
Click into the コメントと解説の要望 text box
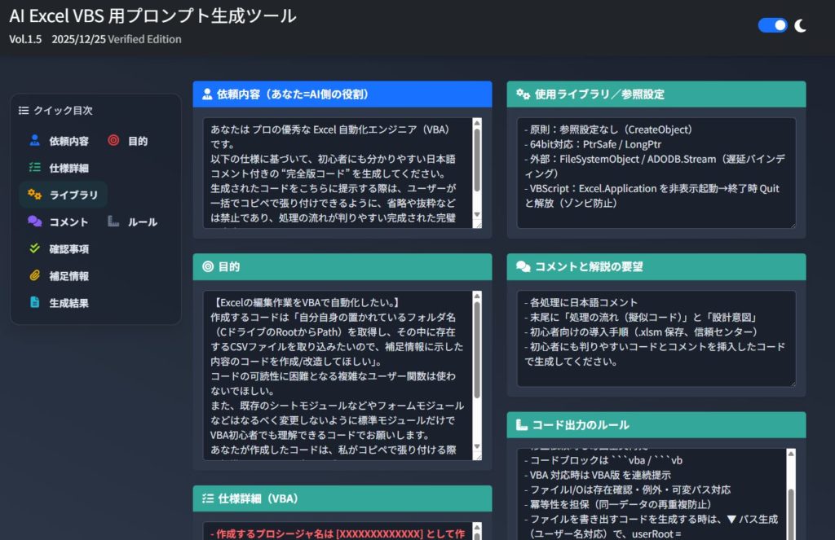tap(652, 338)
